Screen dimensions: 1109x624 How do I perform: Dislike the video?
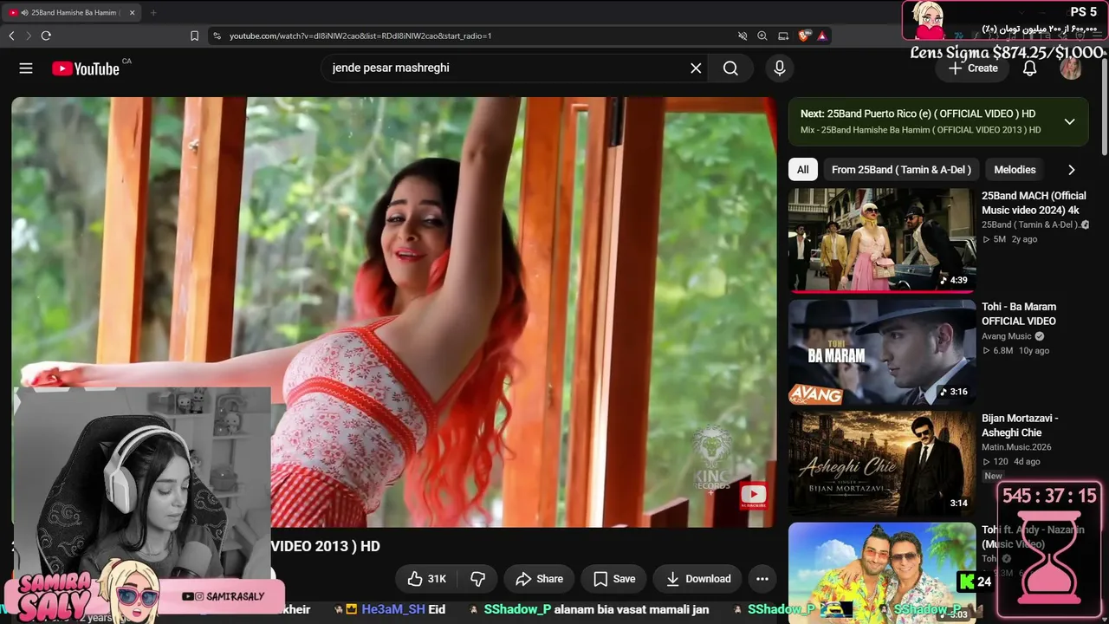[x=477, y=579]
